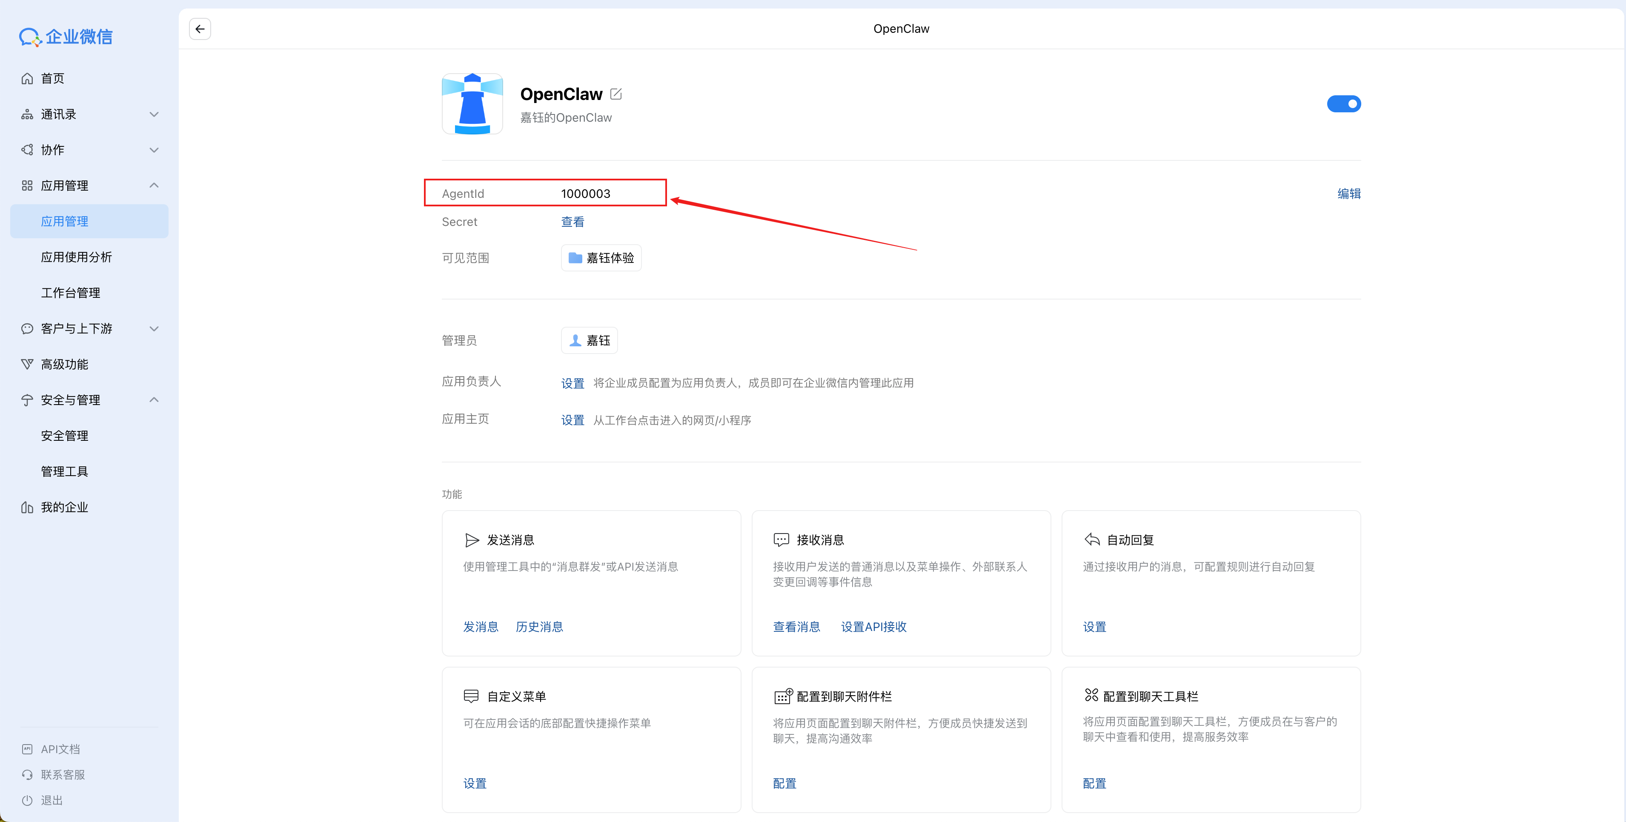Image resolution: width=1626 pixels, height=822 pixels.
Task: Click the 编辑 link on the right
Action: [1349, 194]
